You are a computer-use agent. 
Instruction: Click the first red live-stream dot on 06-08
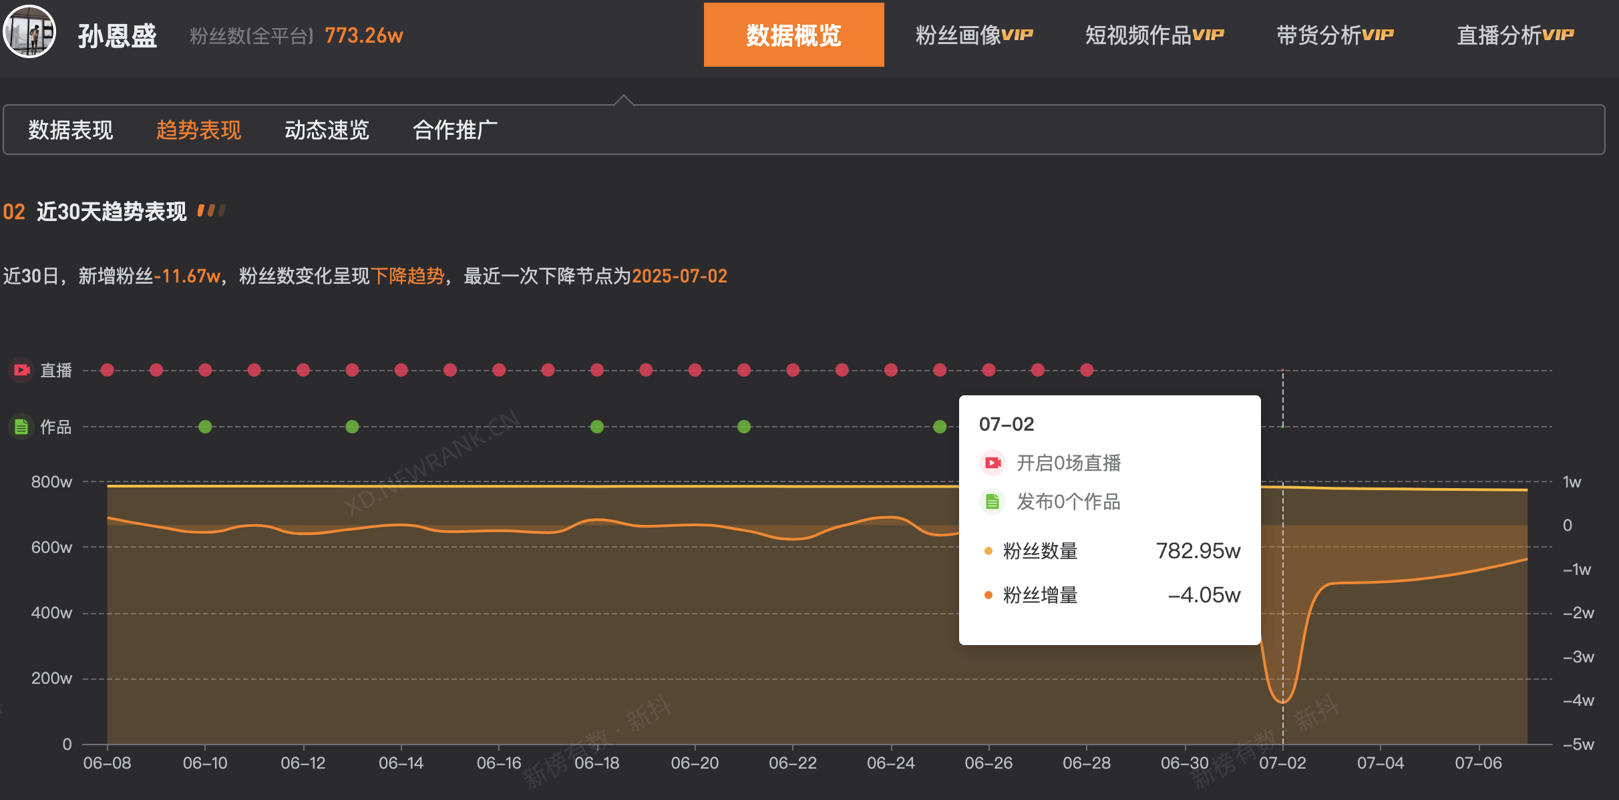click(108, 370)
